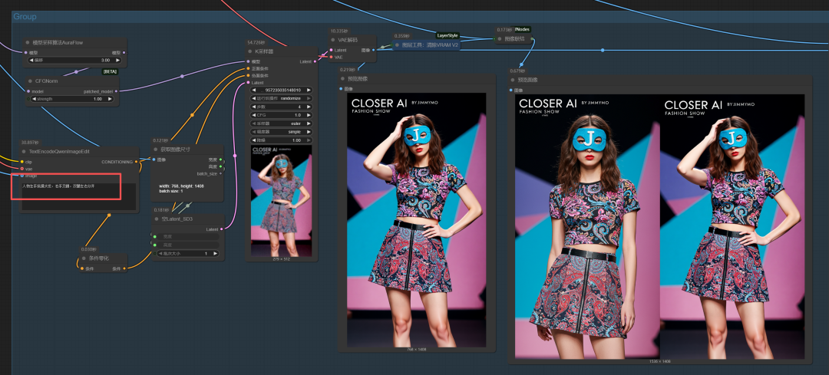Collapse the VAE解码 node via its title dot
This screenshot has width=829, height=375.
click(333, 40)
